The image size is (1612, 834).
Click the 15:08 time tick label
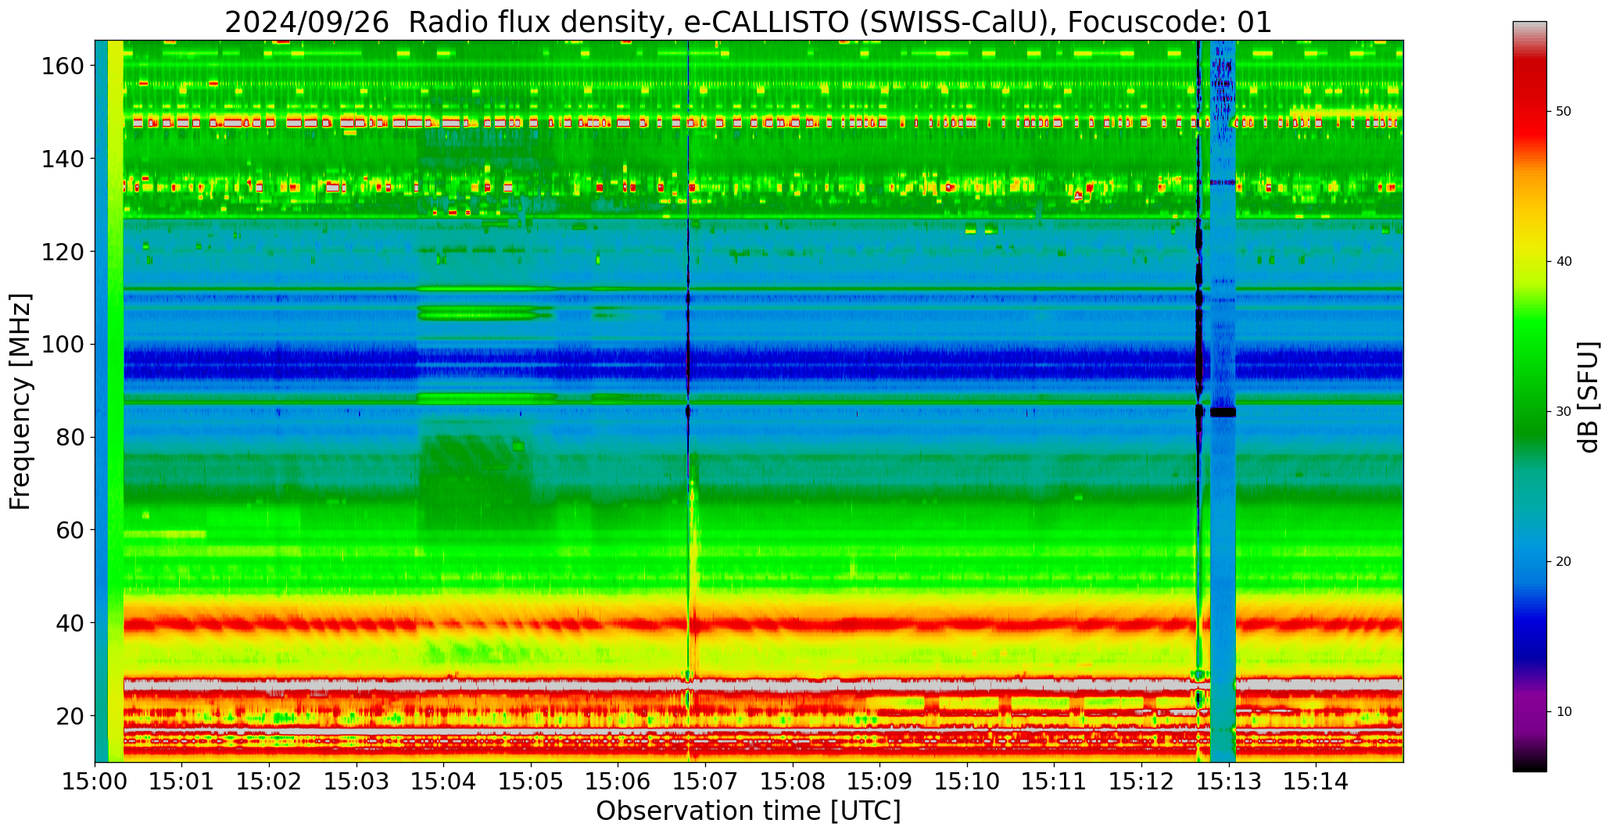pos(793,781)
